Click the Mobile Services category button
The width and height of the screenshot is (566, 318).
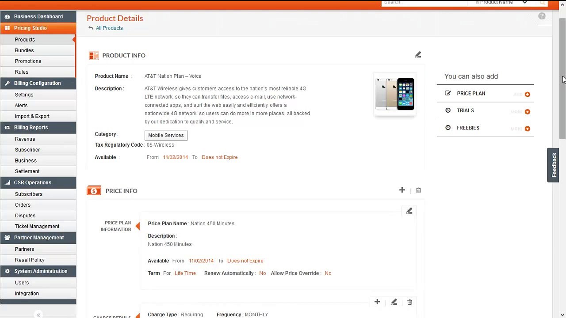(x=166, y=135)
